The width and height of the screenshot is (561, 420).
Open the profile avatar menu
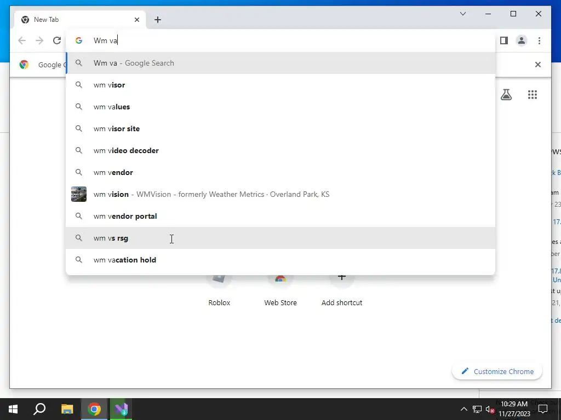point(522,40)
